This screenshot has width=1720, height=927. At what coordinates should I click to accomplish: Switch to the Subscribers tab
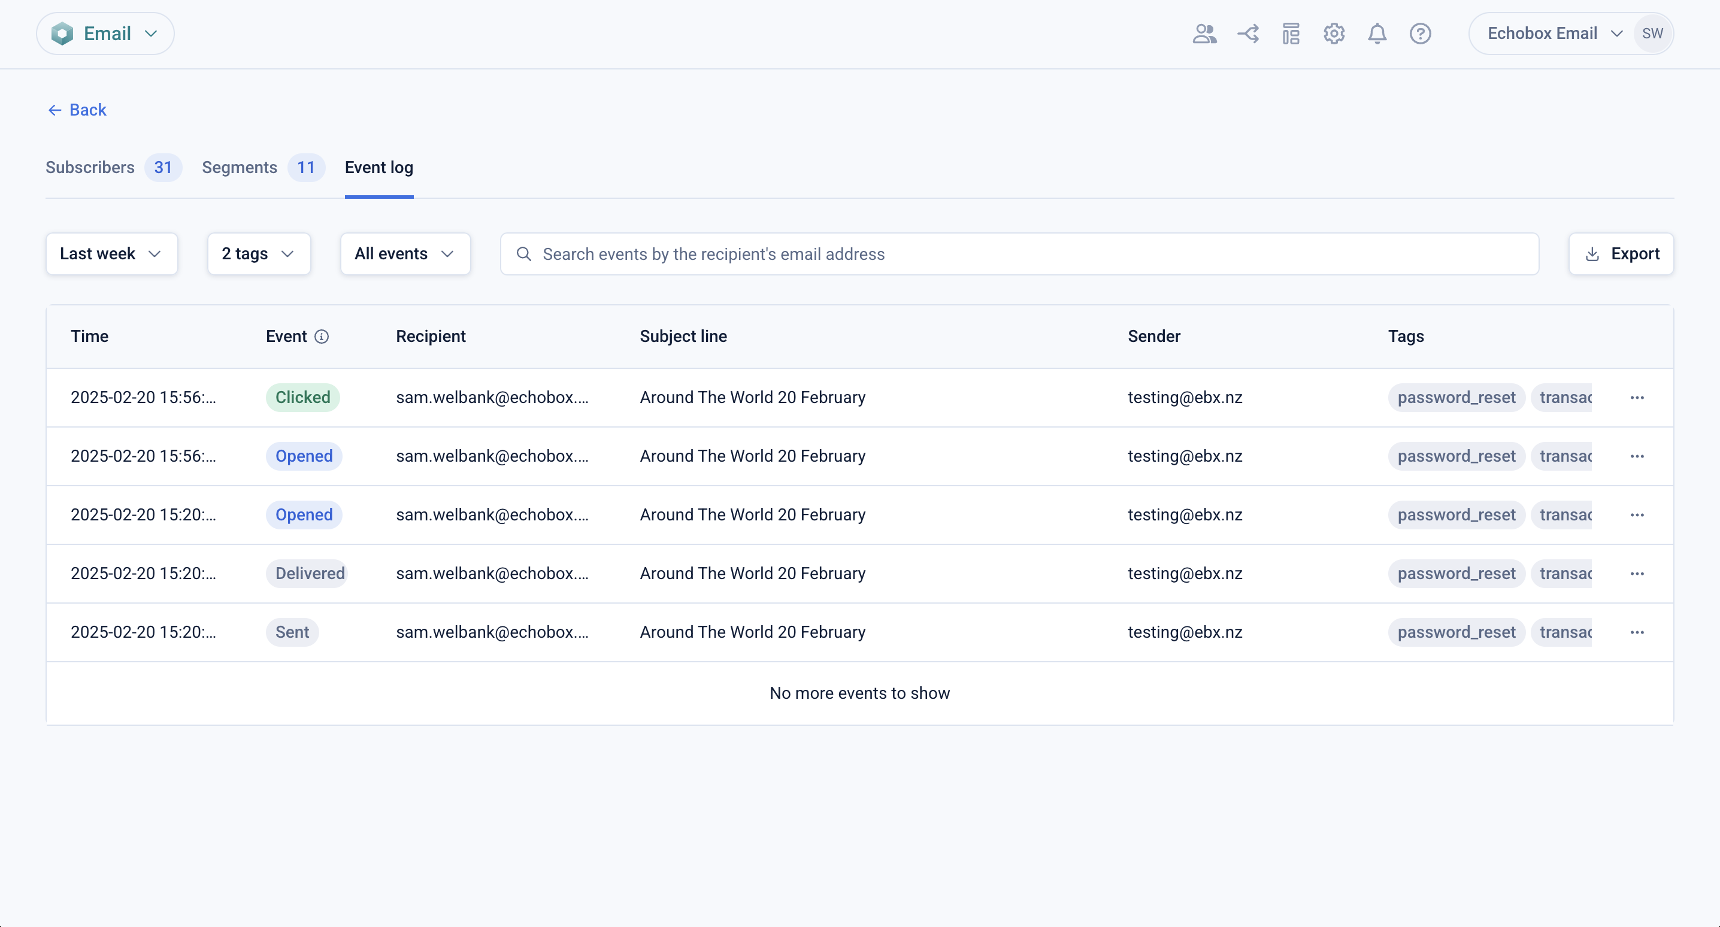pyautogui.click(x=90, y=168)
